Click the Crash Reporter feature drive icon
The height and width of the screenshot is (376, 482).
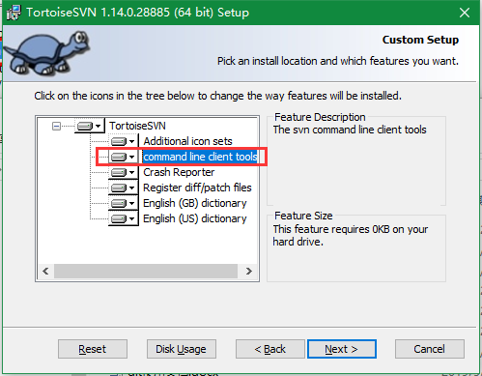coord(119,172)
